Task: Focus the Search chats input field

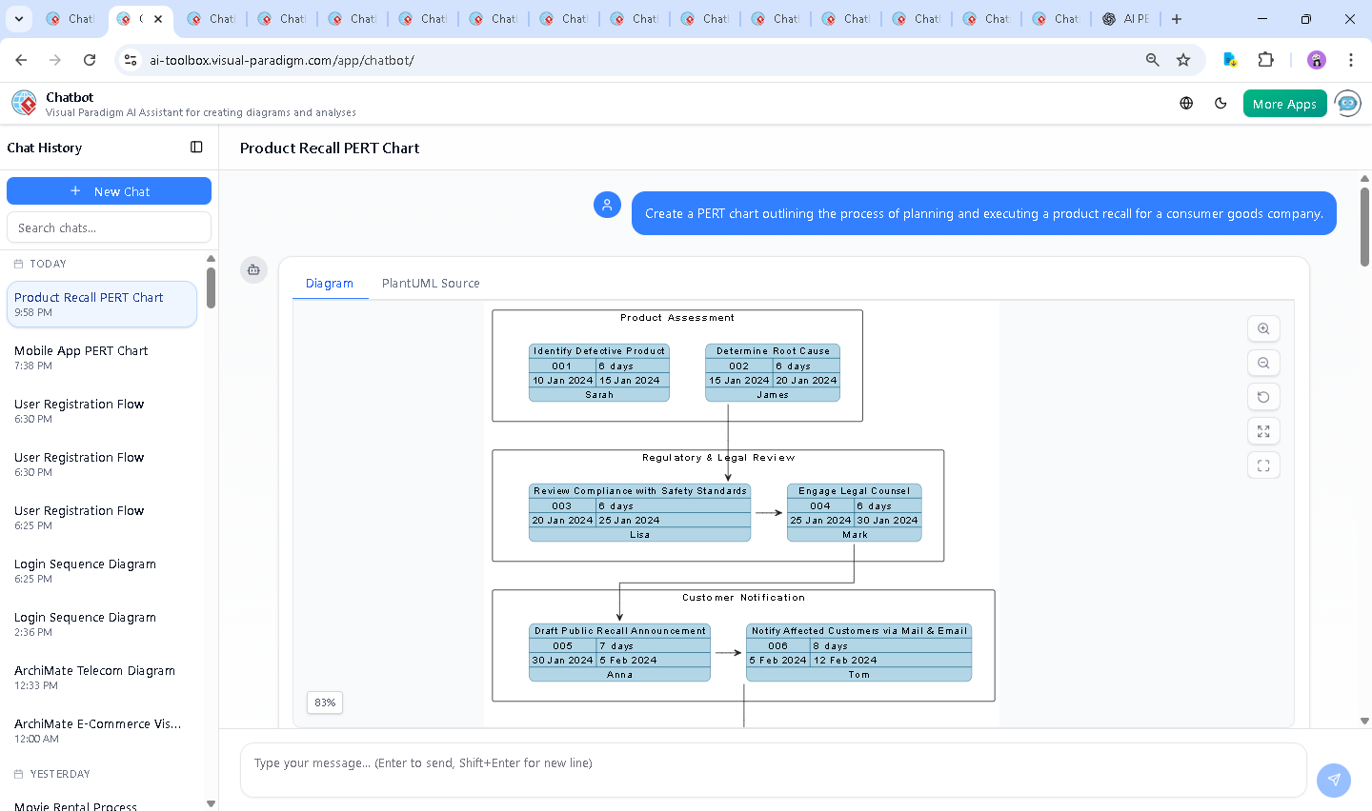Action: (x=109, y=227)
